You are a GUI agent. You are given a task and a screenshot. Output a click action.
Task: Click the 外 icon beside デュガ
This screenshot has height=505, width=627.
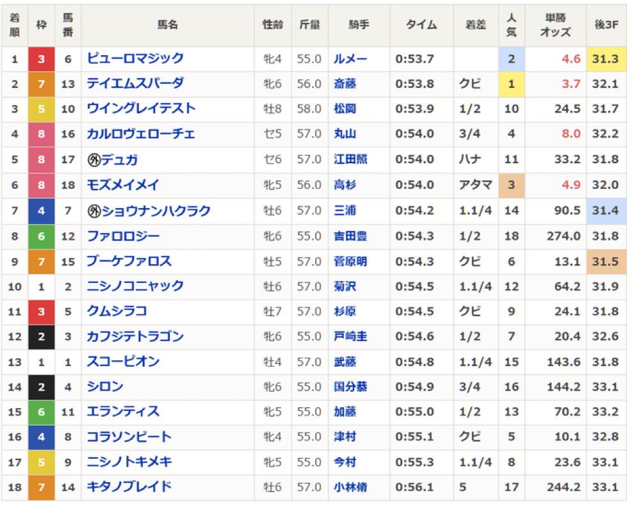[x=94, y=160]
